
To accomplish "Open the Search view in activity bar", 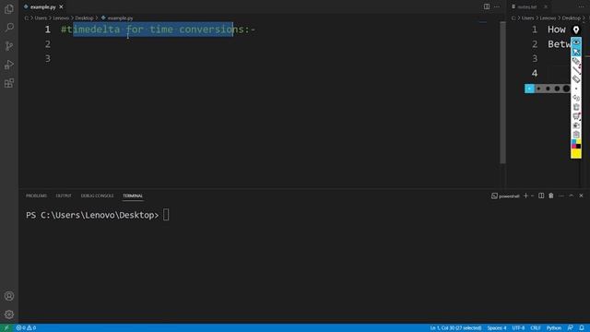I will pos(9,27).
